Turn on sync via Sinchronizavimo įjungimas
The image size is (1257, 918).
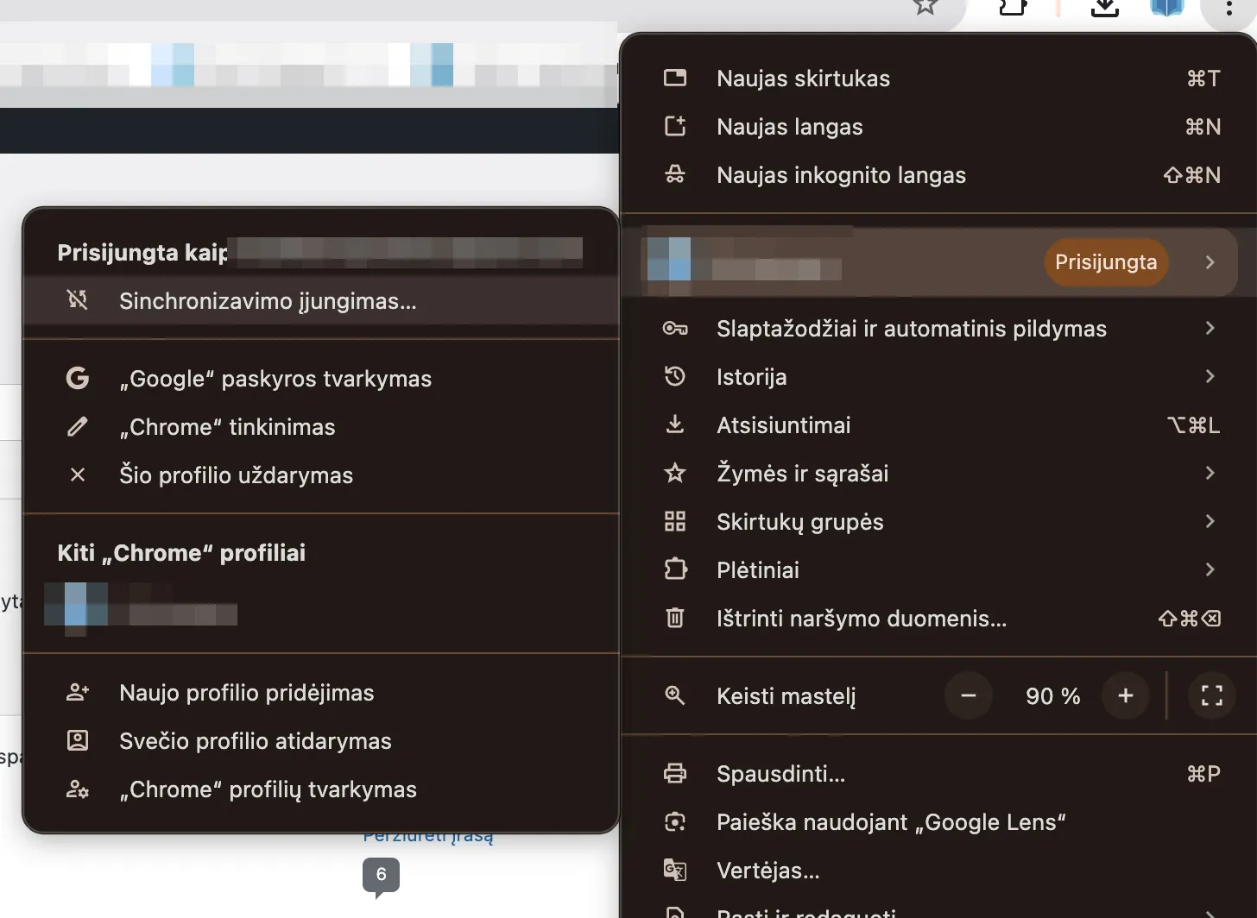tap(268, 301)
